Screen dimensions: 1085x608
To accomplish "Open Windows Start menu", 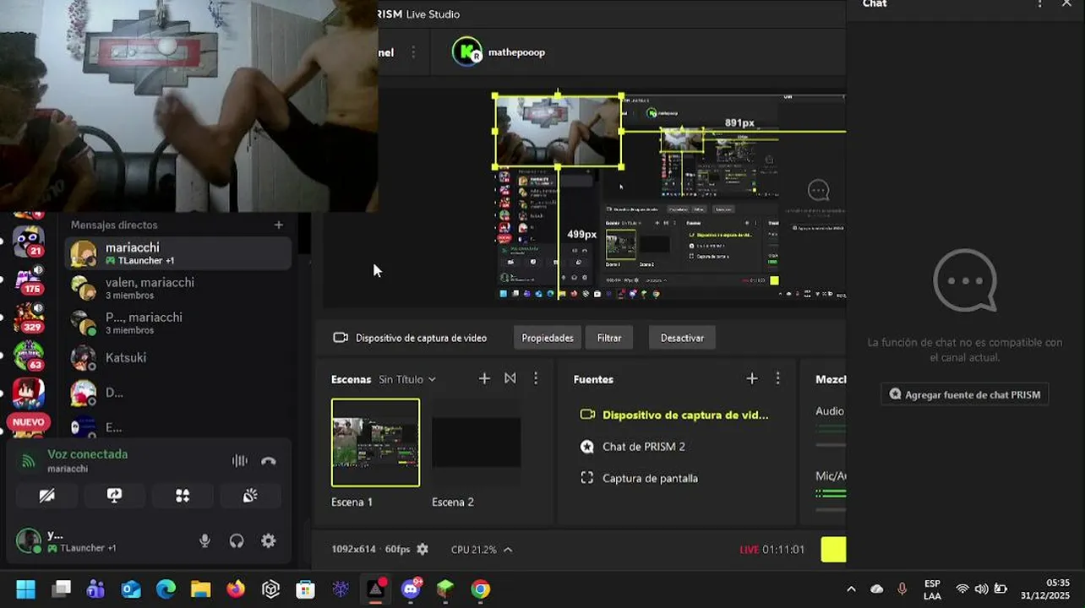I will click(26, 589).
